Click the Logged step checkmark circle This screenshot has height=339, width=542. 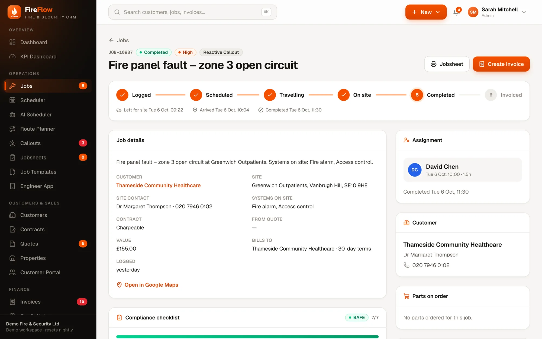(x=122, y=95)
